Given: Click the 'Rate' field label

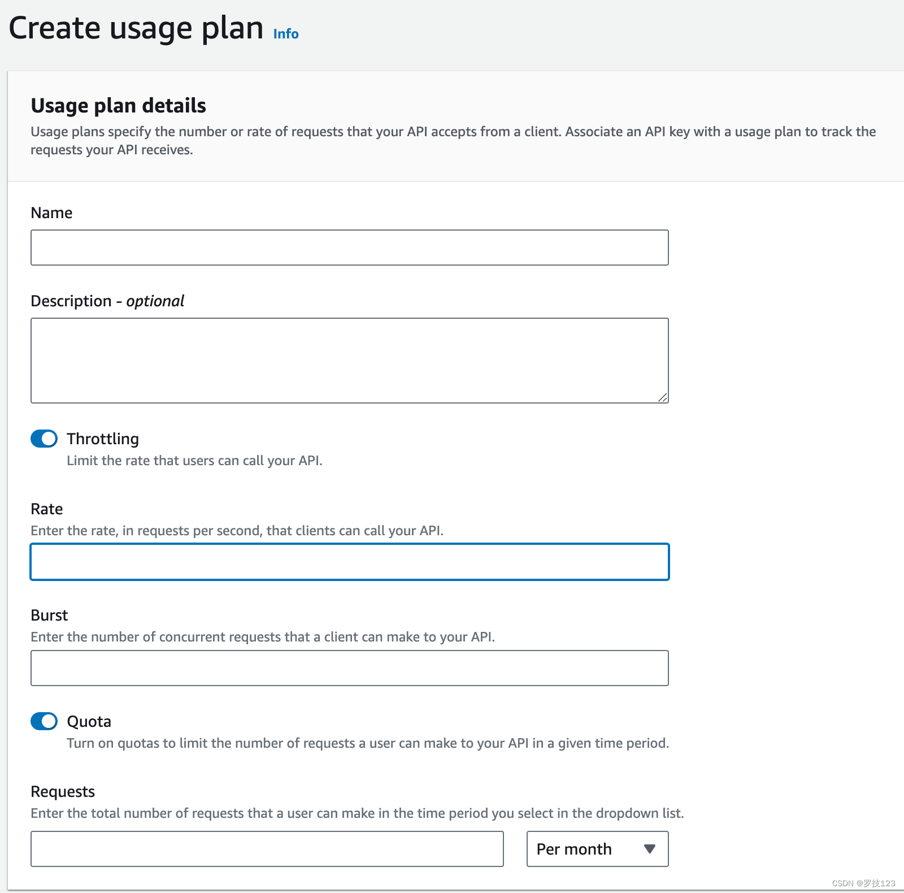Looking at the screenshot, I should [47, 509].
